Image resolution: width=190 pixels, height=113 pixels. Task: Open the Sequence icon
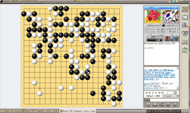[155, 104]
